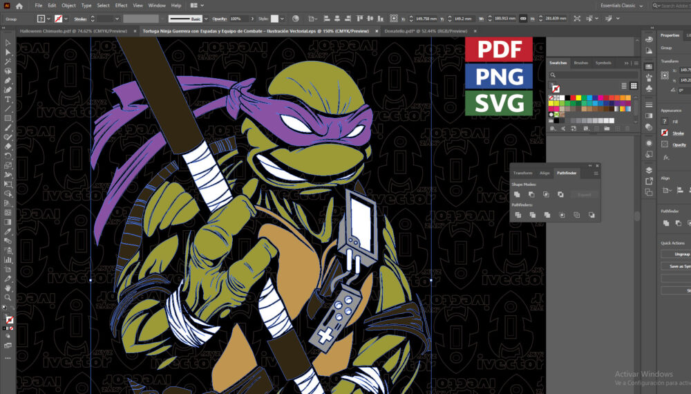This screenshot has height=394, width=691.
Task: Open the Basic brush definition dropdown
Action: (206, 19)
